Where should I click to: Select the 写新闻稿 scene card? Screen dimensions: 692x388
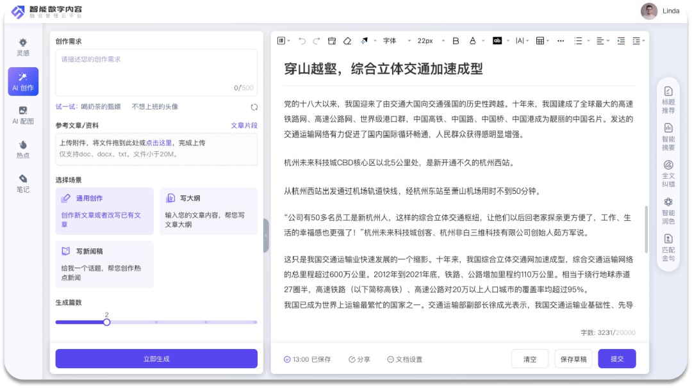click(104, 264)
